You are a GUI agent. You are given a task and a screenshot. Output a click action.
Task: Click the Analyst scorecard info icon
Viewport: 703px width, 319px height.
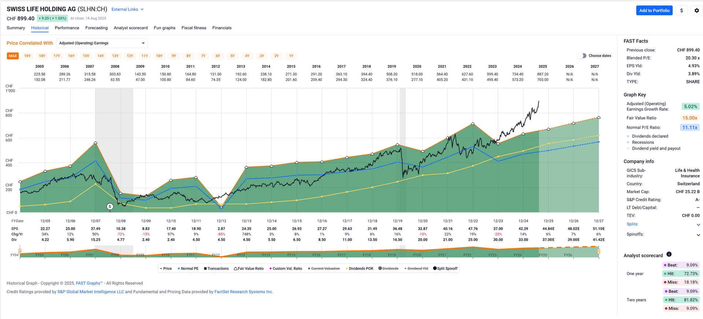(x=669, y=254)
